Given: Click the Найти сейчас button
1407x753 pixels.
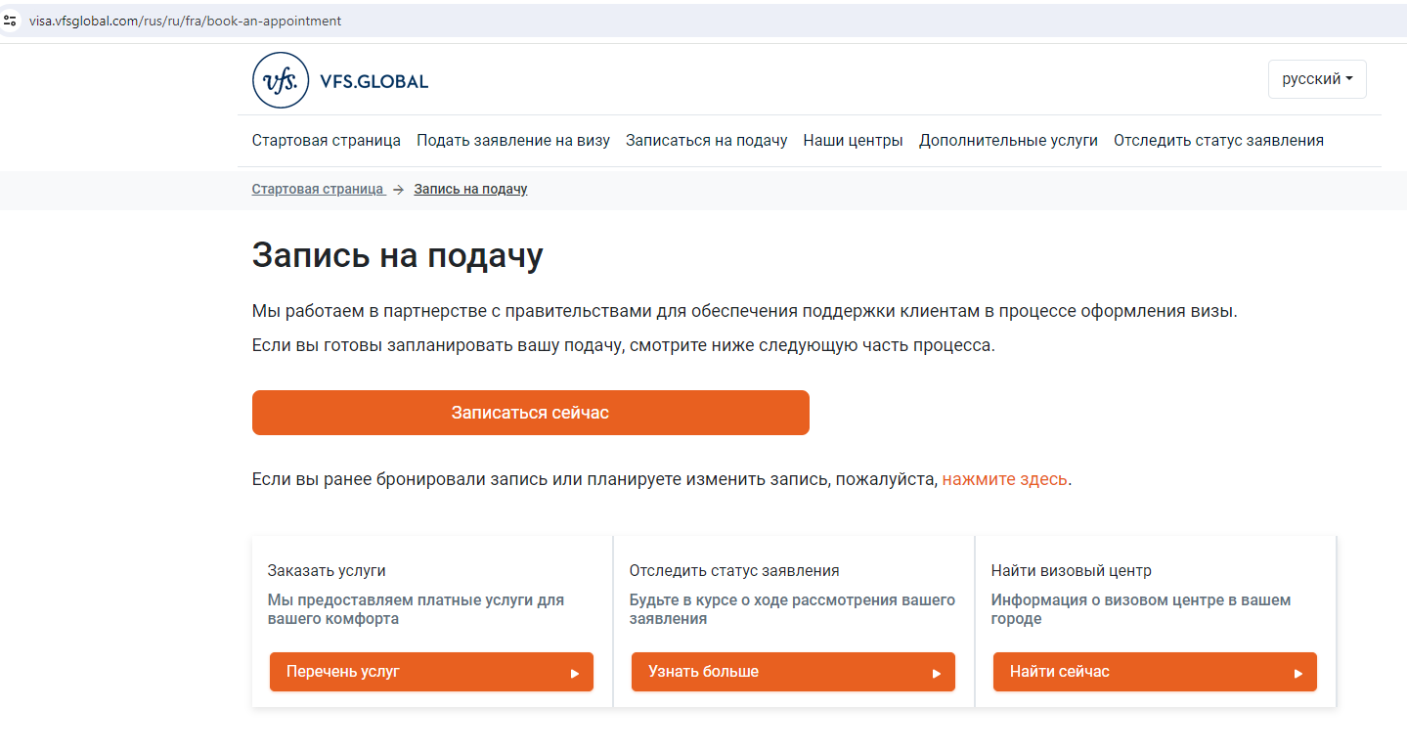Looking at the screenshot, I should click(x=1155, y=672).
